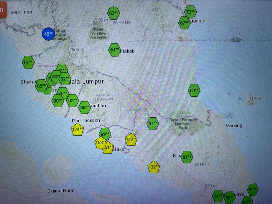Viewport: 272px width, 204px height.
Task: Click the 81** marker at Kluang
Action: pos(187,157)
